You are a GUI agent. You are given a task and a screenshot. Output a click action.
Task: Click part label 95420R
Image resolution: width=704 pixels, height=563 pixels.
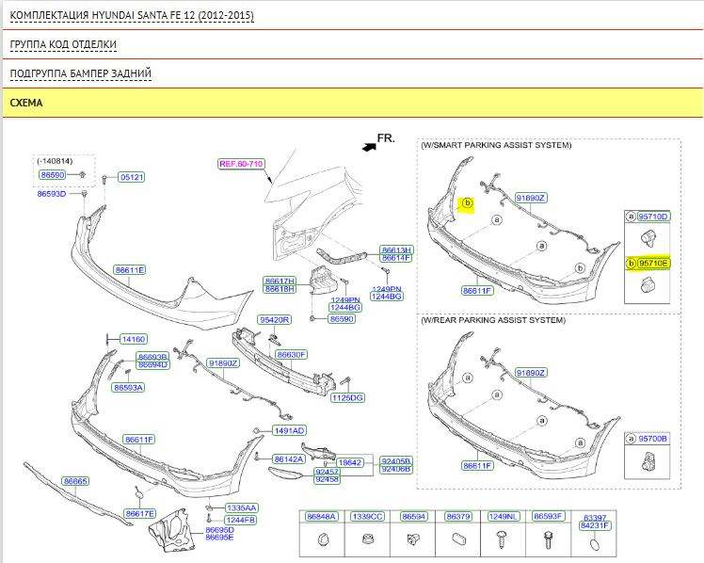(x=274, y=320)
